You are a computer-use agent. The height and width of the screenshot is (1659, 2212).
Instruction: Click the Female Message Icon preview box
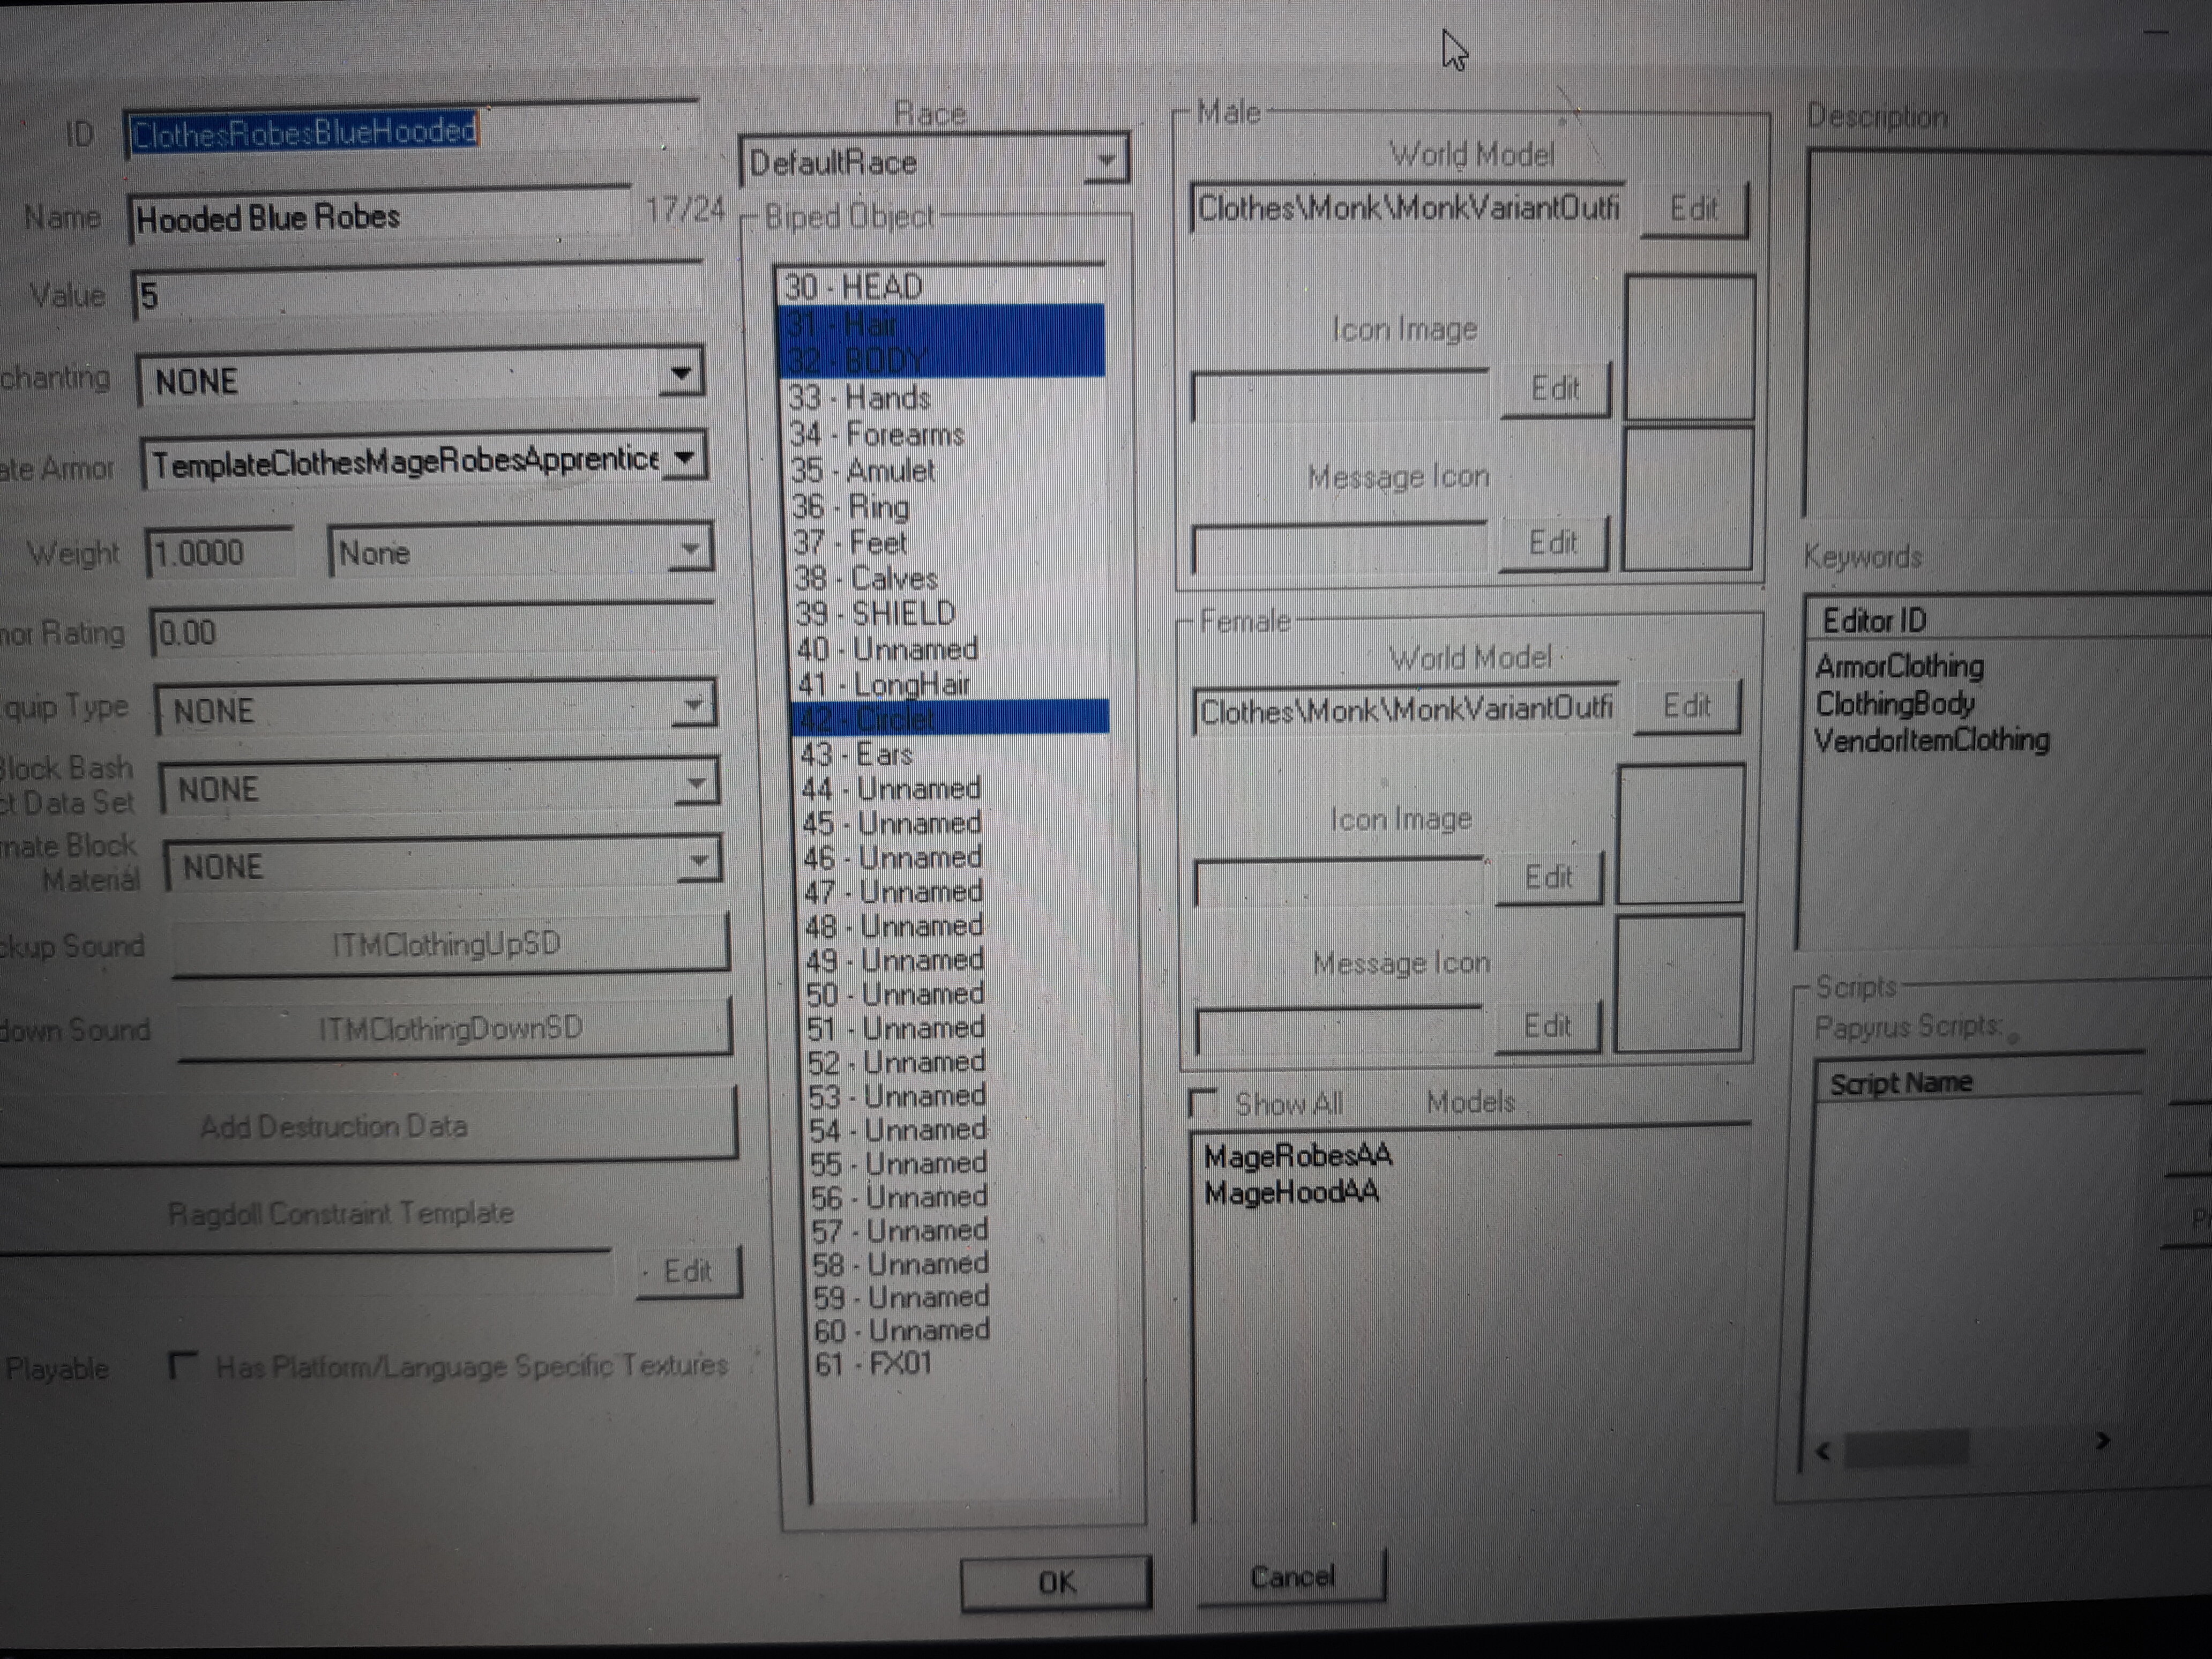point(1679,983)
